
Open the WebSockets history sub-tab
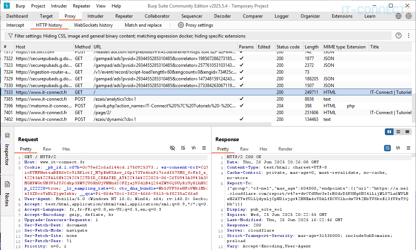tap(93, 25)
